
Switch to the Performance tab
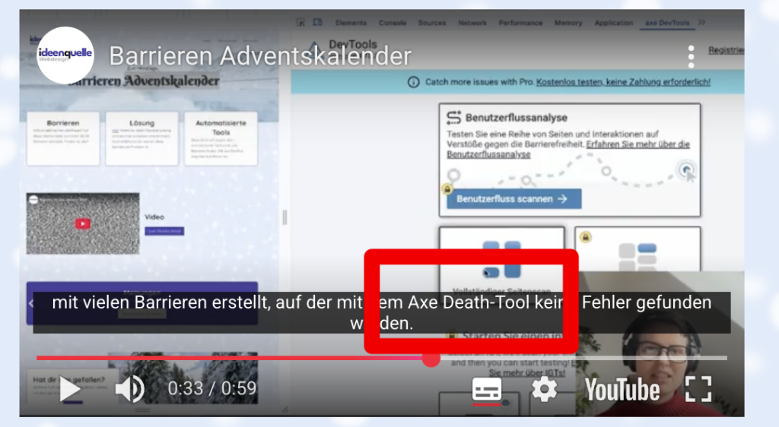520,23
